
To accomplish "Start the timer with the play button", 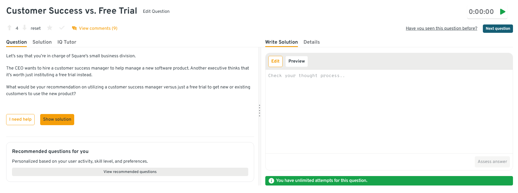I will 503,12.
